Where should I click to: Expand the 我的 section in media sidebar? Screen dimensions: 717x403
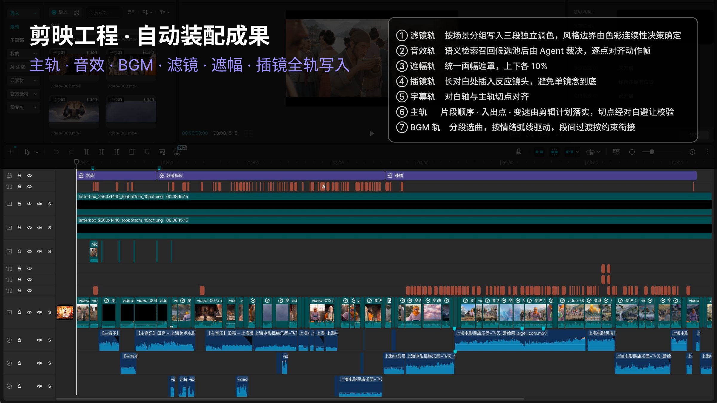click(x=35, y=54)
